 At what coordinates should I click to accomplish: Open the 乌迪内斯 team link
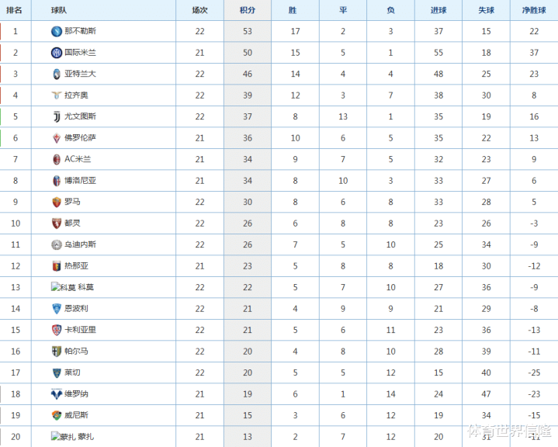(80, 244)
